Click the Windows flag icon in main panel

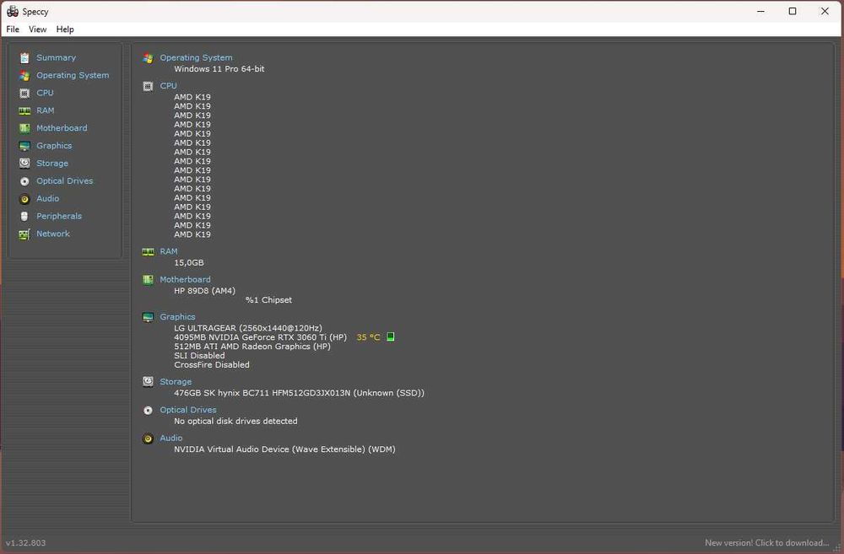[x=148, y=58]
